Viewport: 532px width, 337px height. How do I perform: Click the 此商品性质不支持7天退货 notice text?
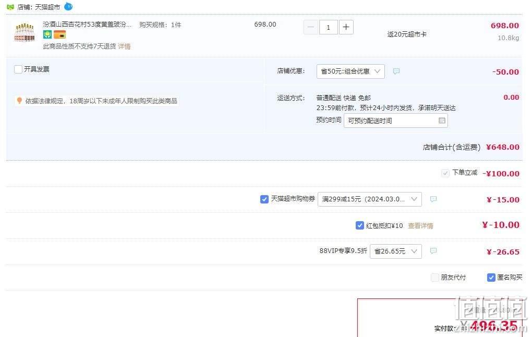[79, 46]
